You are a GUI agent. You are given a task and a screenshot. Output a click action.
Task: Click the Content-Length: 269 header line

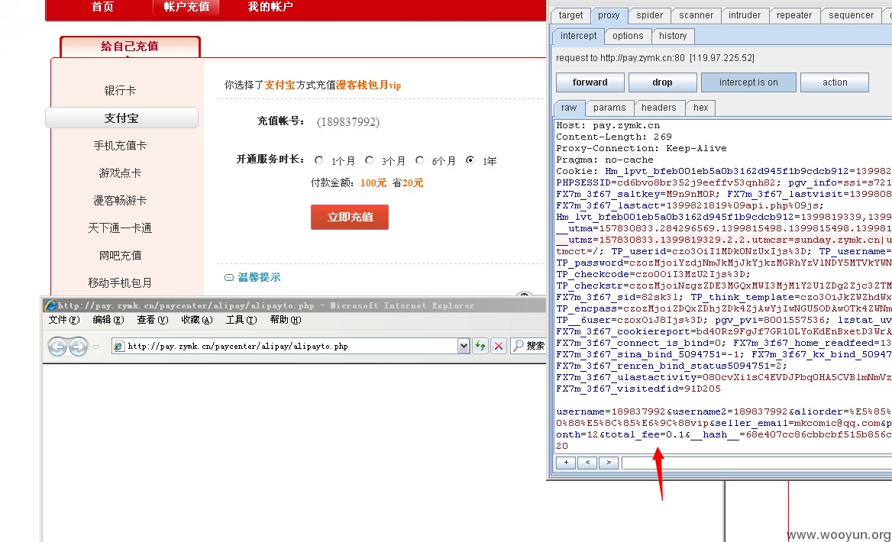coord(614,137)
